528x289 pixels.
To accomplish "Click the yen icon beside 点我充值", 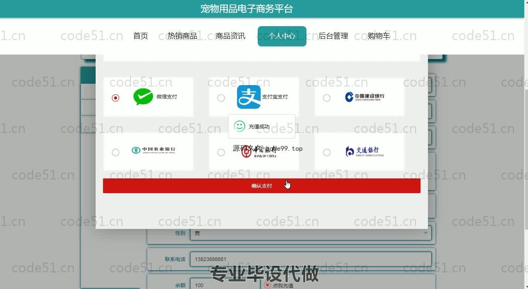I will click(x=268, y=285).
